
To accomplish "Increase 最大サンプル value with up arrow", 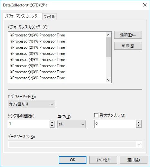I will coord(139,123).
